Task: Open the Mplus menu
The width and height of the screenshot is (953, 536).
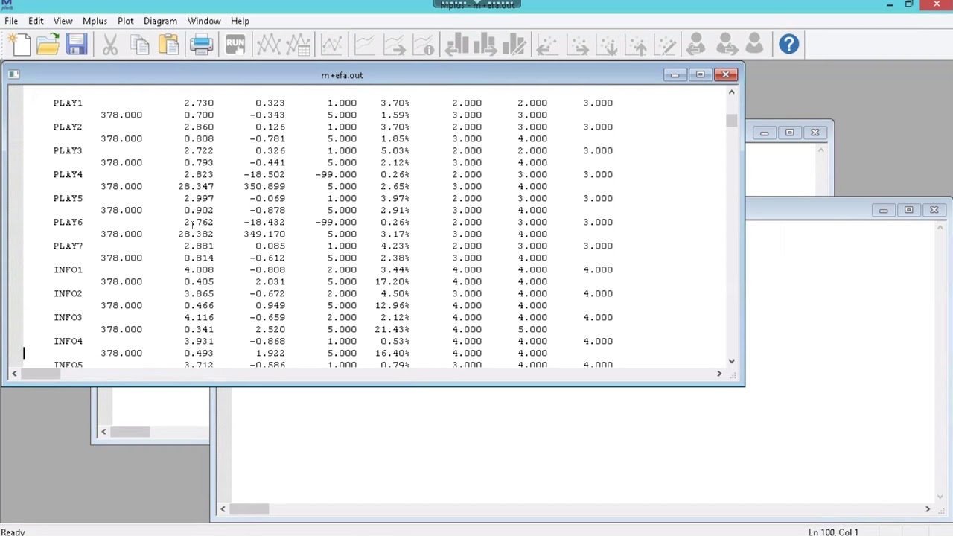Action: (x=95, y=21)
